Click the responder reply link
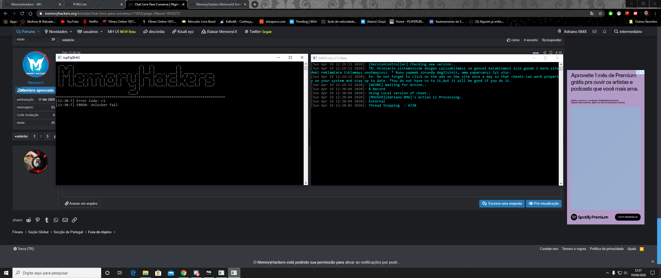The width and height of the screenshot is (661, 278). [x=552, y=40]
